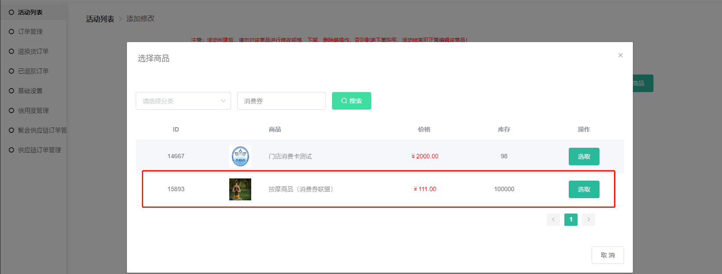Close the 选择商品 dialog with X icon

(620, 55)
